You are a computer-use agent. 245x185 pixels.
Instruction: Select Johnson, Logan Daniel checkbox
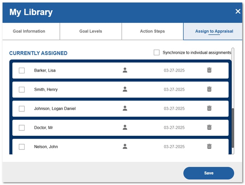click(x=22, y=109)
